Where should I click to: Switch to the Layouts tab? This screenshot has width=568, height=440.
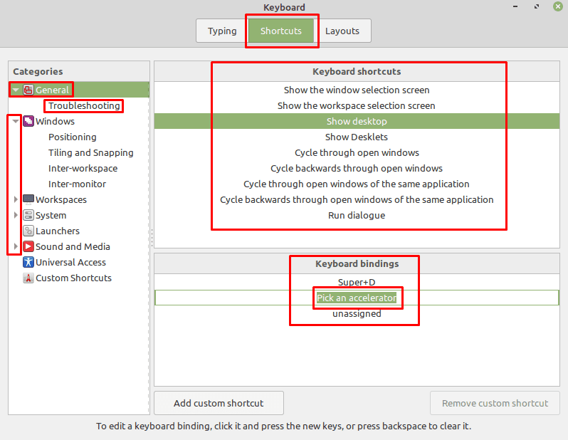tap(342, 31)
